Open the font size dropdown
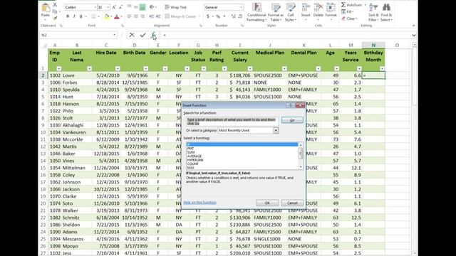The height and width of the screenshot is (256, 456). coord(108,7)
